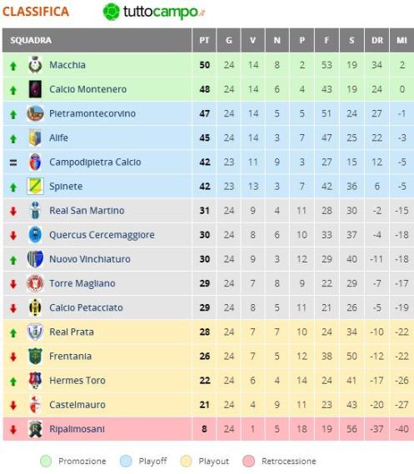Image resolution: width=414 pixels, height=474 pixels.
Task: Click the green Promozione legend swatch
Action: click(46, 462)
